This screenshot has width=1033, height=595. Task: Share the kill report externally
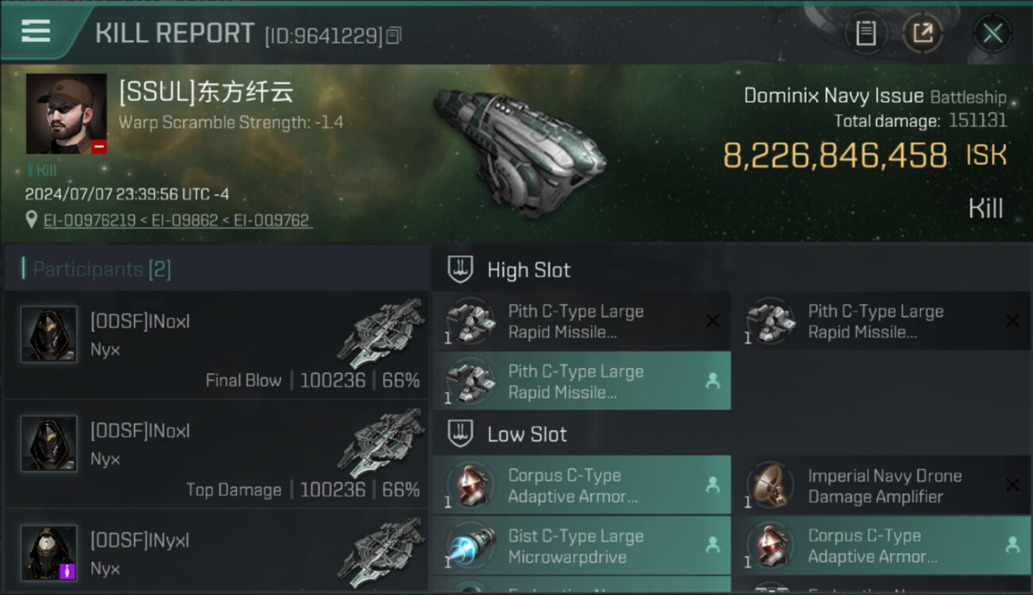tap(923, 33)
